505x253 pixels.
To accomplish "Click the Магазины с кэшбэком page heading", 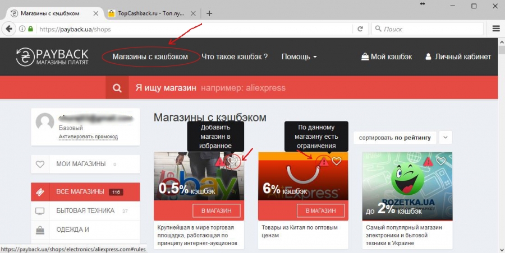I will pos(210,118).
